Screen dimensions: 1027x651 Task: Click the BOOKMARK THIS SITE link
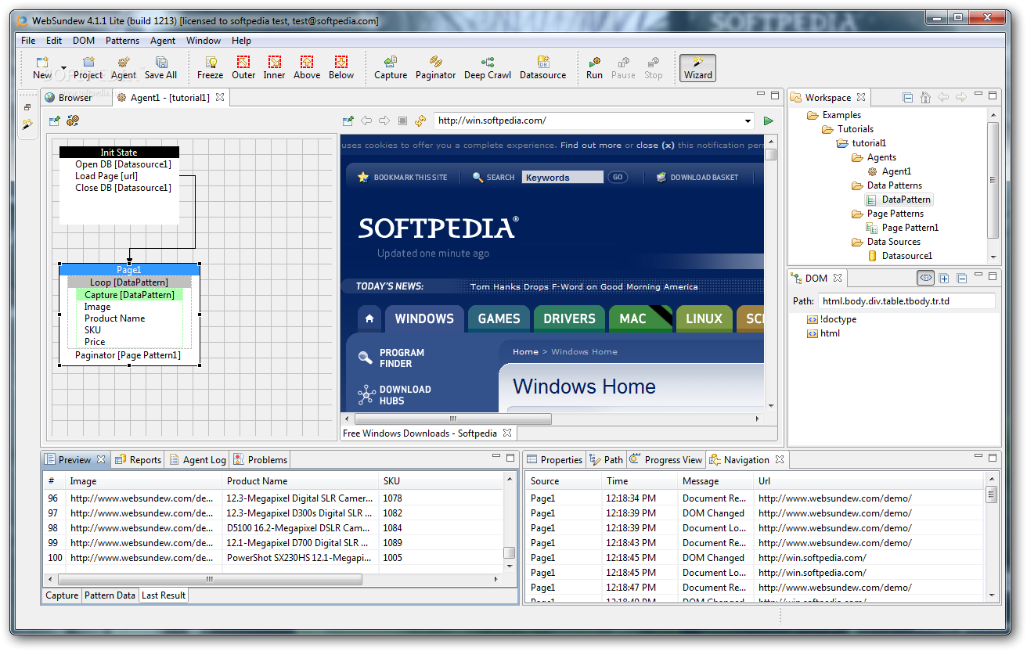coord(402,178)
